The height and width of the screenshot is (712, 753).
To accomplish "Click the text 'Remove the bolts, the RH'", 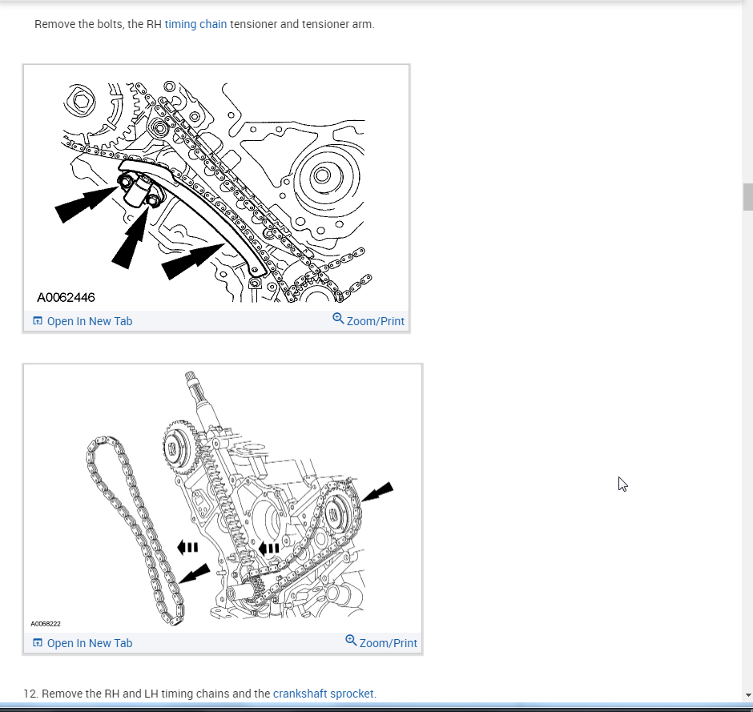I will (98, 24).
